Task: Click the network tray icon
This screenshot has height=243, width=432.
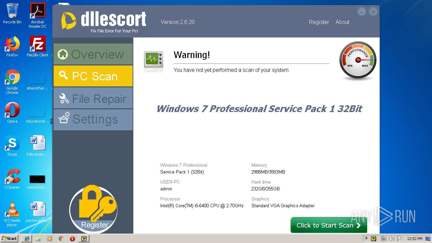Action: click(x=383, y=239)
